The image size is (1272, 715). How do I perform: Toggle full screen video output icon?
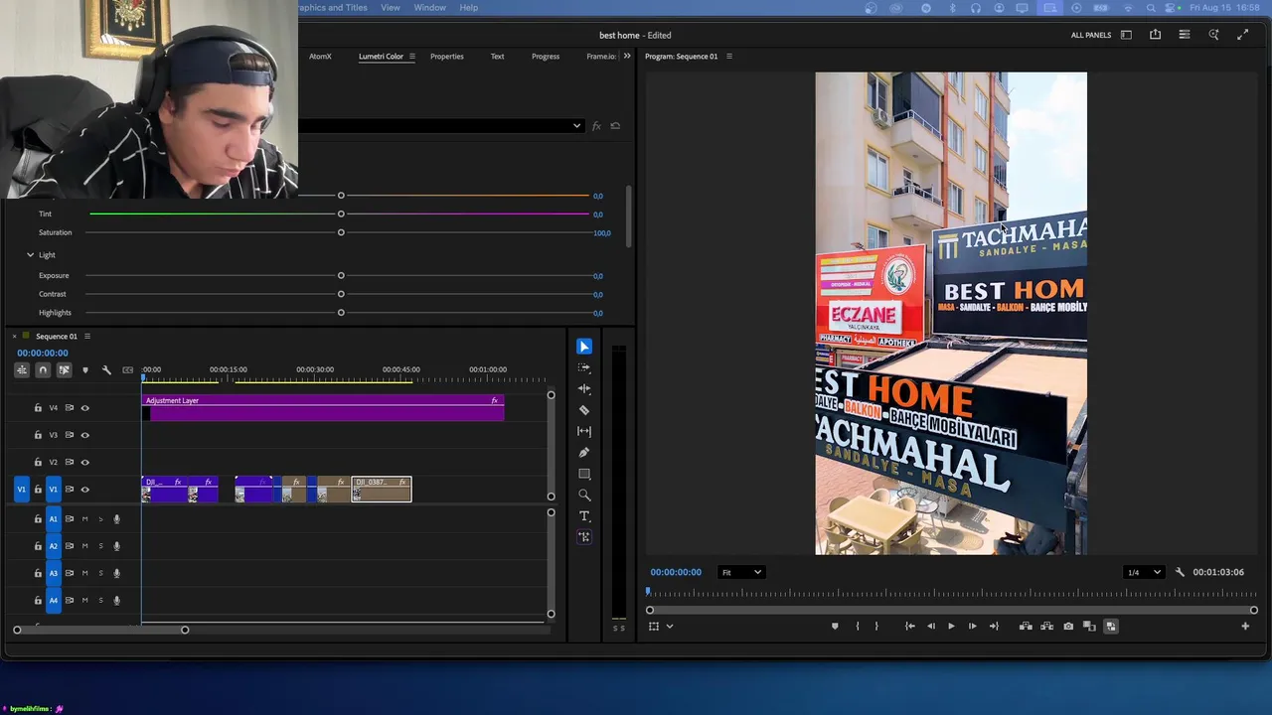pos(1242,35)
